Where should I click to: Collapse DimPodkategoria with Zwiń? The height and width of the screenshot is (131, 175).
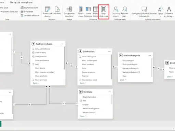tap(123, 80)
